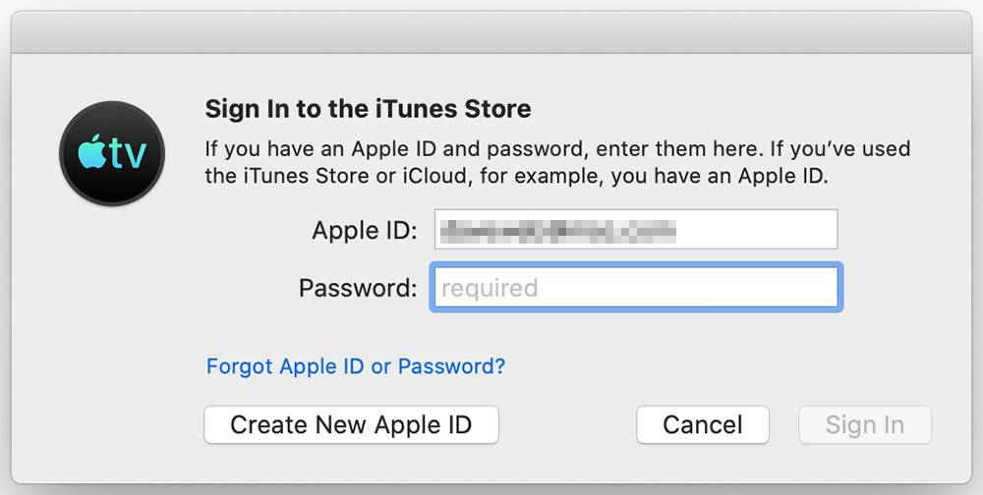983x495 pixels.
Task: Click empty space right of blurred email
Action: point(755,229)
